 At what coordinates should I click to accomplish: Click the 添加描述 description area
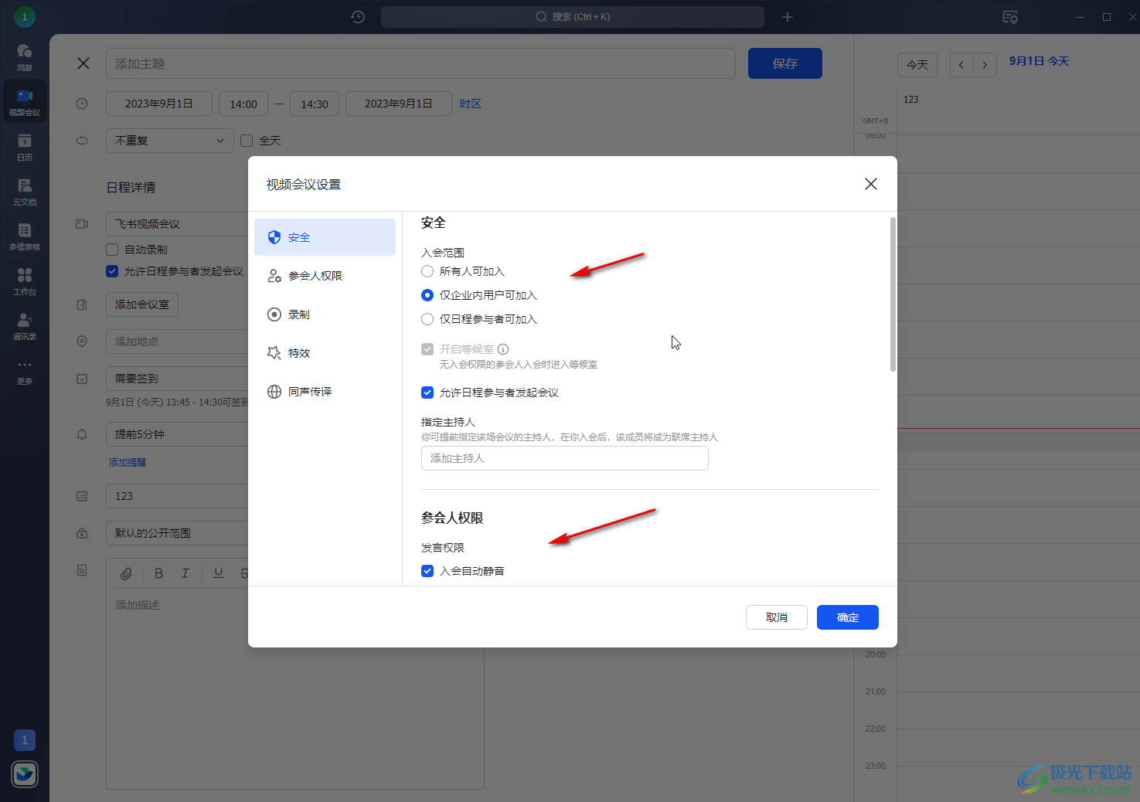294,689
